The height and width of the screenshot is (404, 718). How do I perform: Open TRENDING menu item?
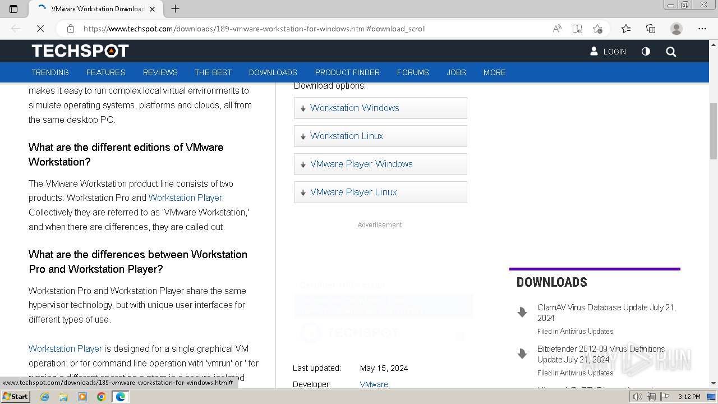[50, 72]
